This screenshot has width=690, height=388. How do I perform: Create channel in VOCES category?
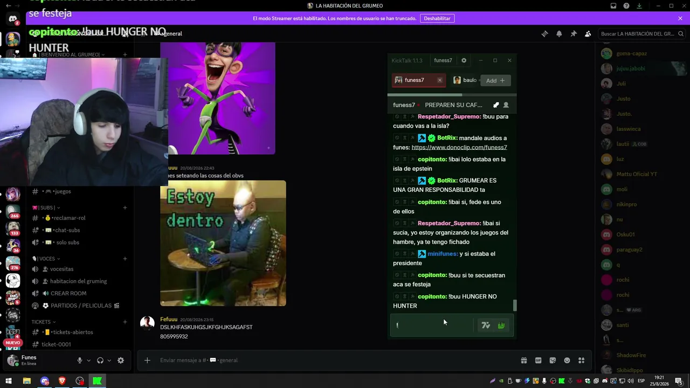(x=125, y=259)
